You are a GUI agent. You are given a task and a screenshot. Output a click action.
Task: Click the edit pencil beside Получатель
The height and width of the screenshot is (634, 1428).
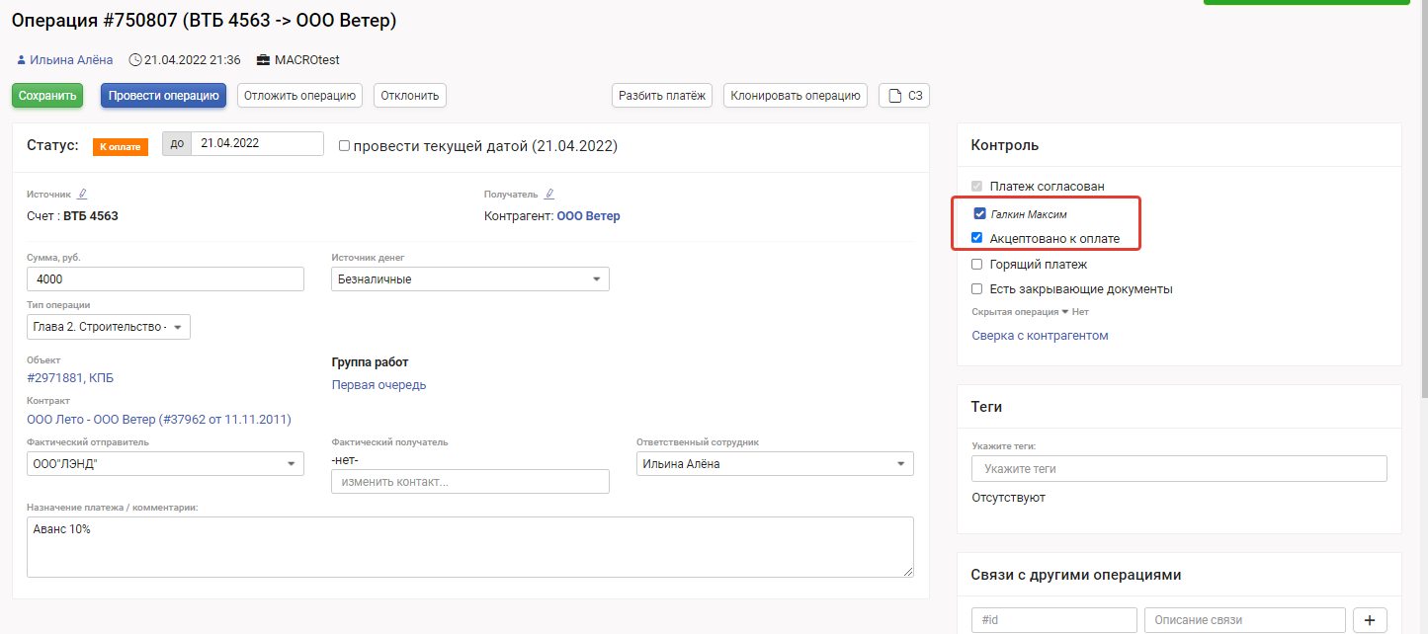coord(549,195)
